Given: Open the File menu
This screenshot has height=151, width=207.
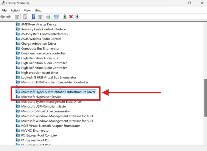Looking at the screenshot, I should (x=4, y=10).
